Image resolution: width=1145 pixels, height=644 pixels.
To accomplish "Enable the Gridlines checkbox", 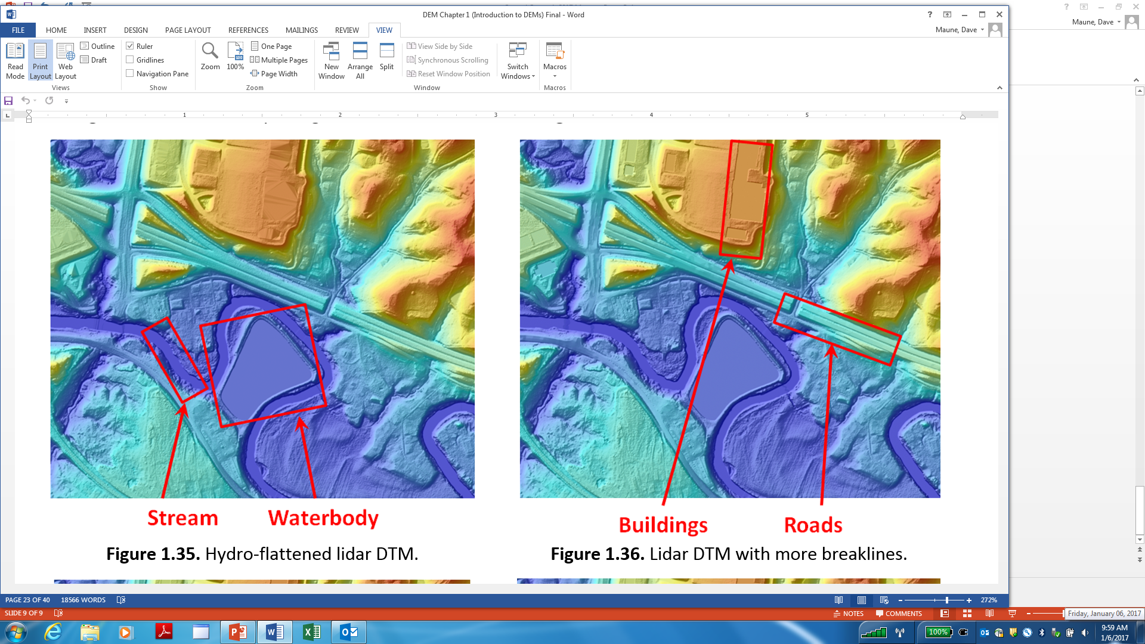I will (x=130, y=60).
